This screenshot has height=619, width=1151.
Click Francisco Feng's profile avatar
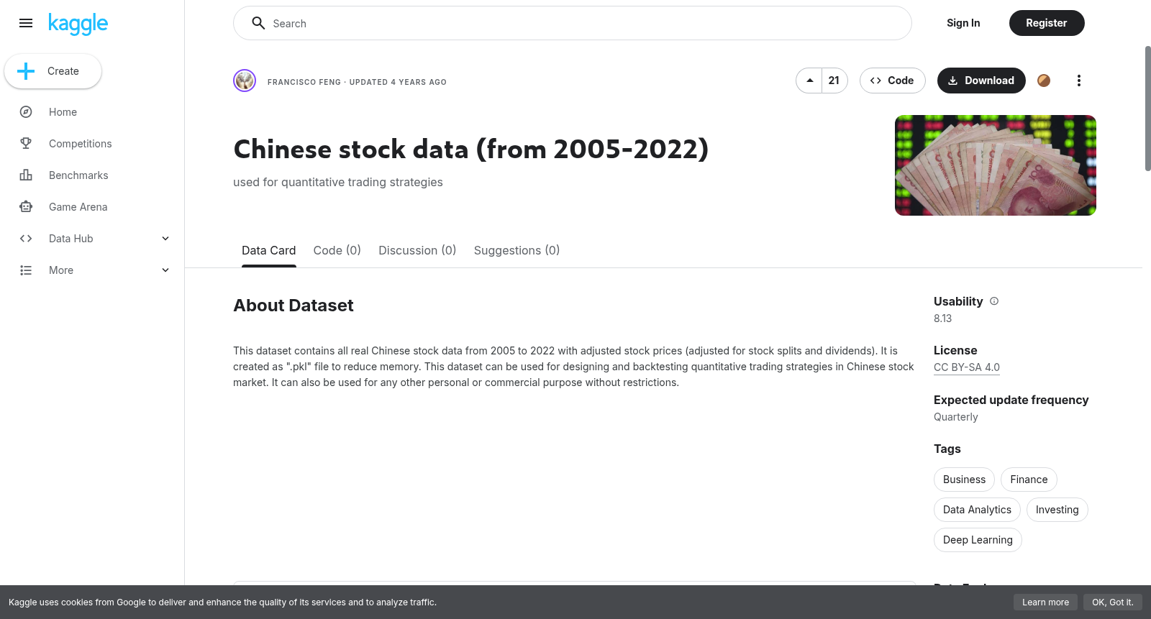tap(245, 81)
